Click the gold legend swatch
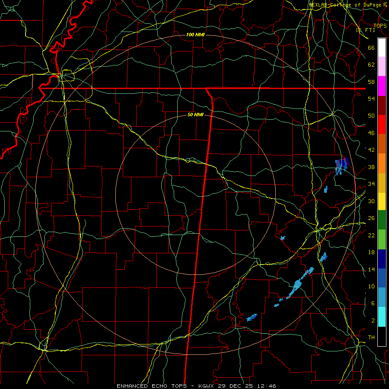 (382, 183)
